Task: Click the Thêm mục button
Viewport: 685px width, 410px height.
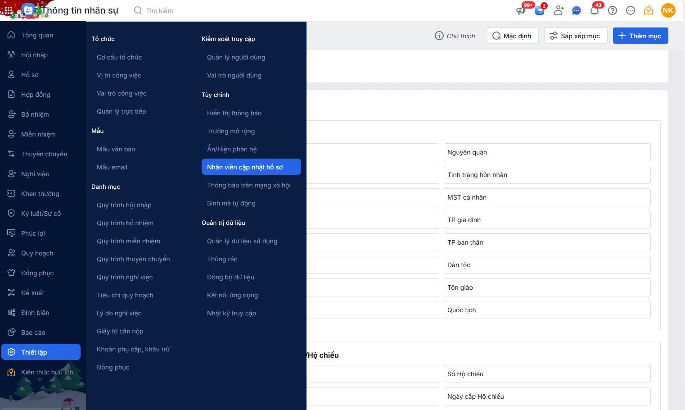Action: click(x=640, y=36)
